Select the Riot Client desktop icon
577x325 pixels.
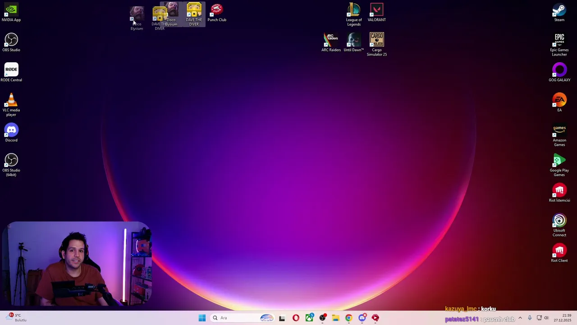(x=559, y=253)
